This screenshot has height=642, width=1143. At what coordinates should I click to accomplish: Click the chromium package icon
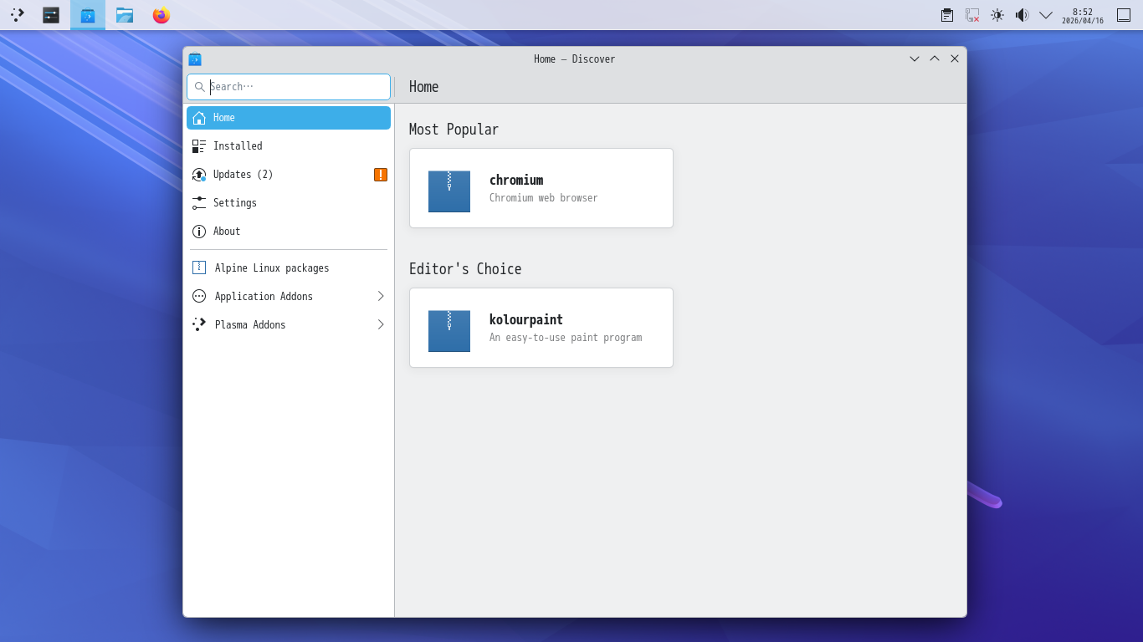449,191
